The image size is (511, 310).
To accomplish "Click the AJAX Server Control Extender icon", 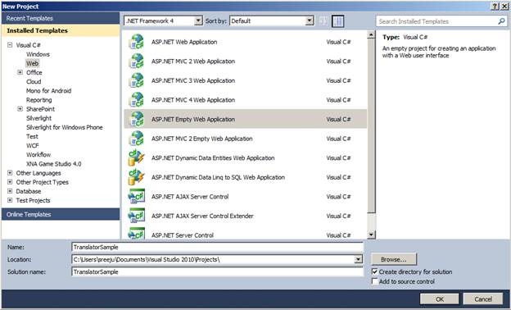I will pyautogui.click(x=137, y=216).
